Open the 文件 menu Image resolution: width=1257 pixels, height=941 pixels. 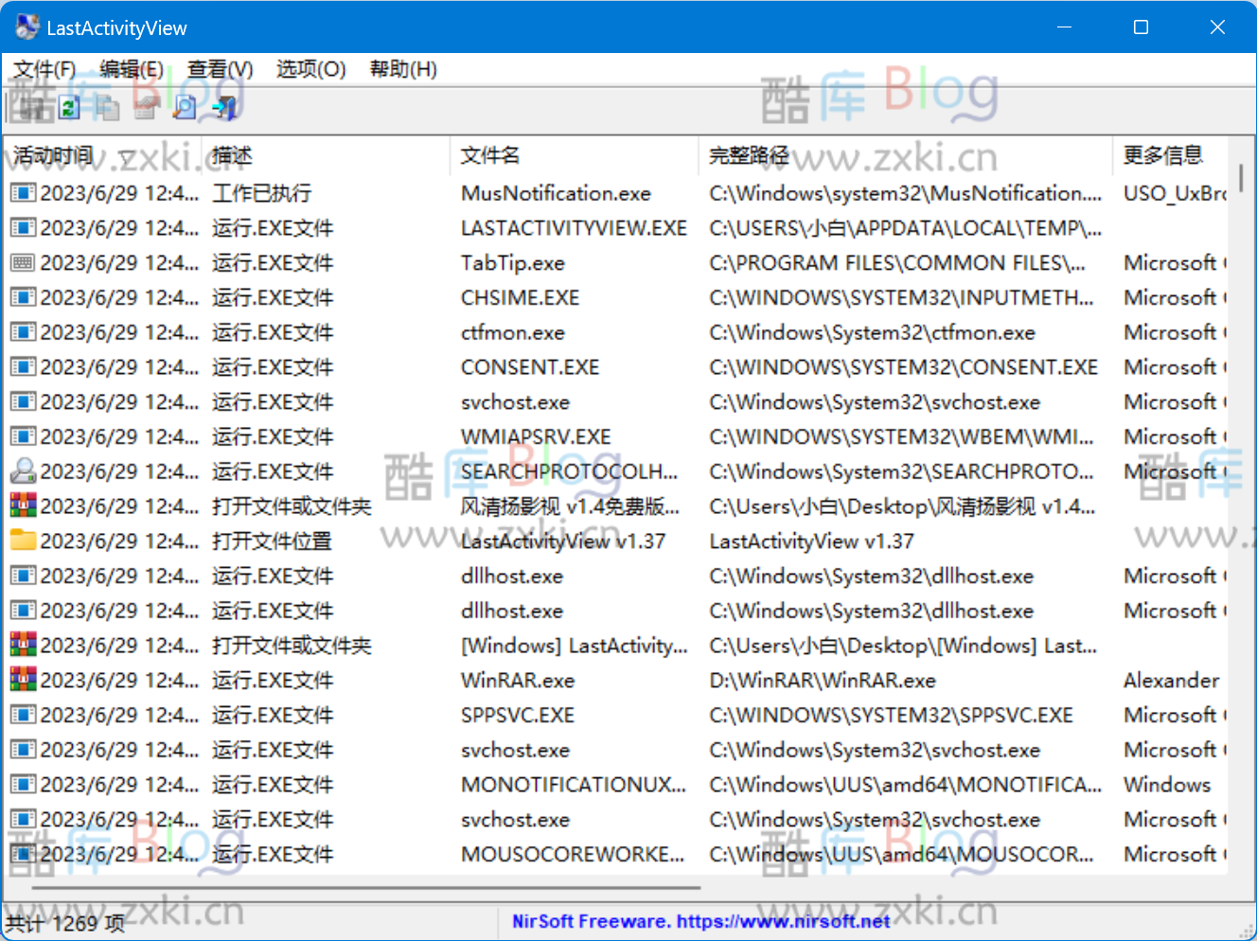point(42,68)
